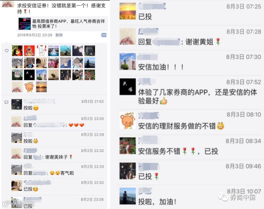Click the 删除 delete link

coord(59,35)
